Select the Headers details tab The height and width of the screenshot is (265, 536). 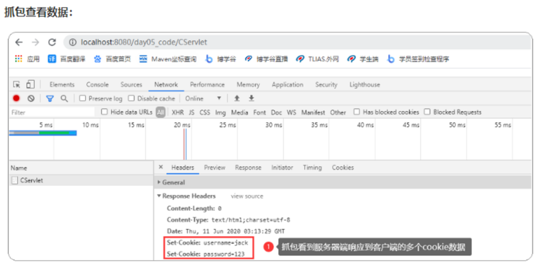click(x=183, y=168)
